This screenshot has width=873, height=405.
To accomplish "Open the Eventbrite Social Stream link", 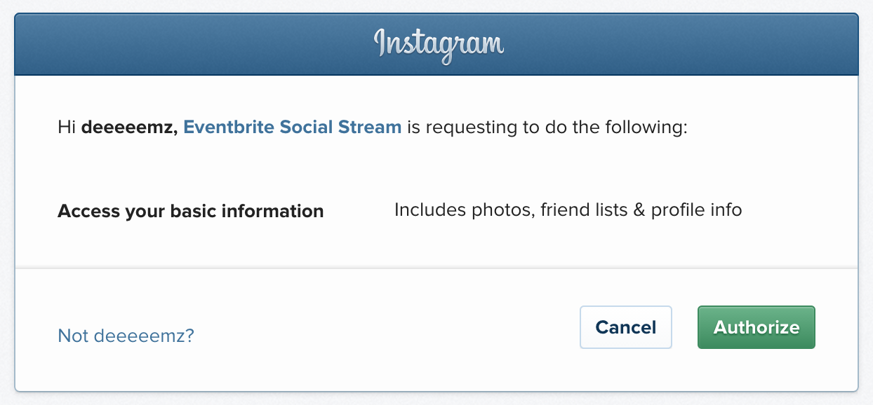I will (x=293, y=128).
